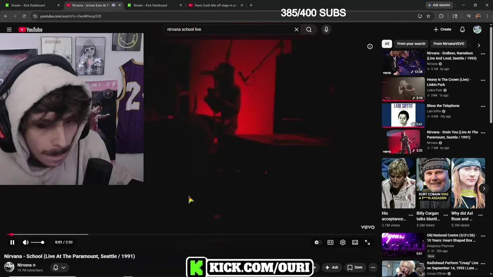This screenshot has width=493, height=277.
Task: Enter fullscreen mode
Action: 367,242
